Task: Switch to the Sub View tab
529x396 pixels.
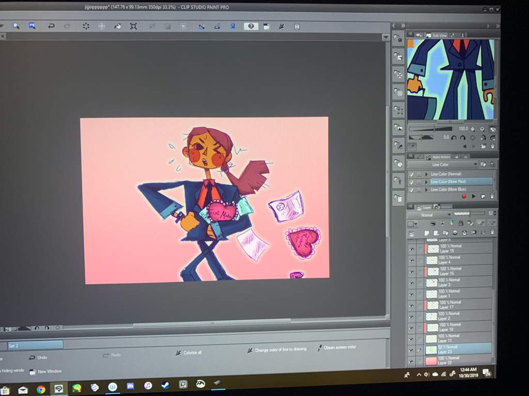Action: coord(439,36)
